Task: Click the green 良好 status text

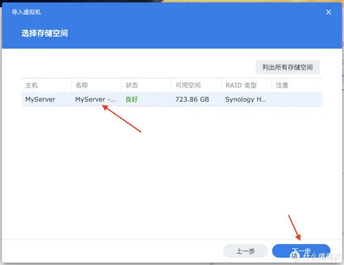Action: pyautogui.click(x=131, y=99)
